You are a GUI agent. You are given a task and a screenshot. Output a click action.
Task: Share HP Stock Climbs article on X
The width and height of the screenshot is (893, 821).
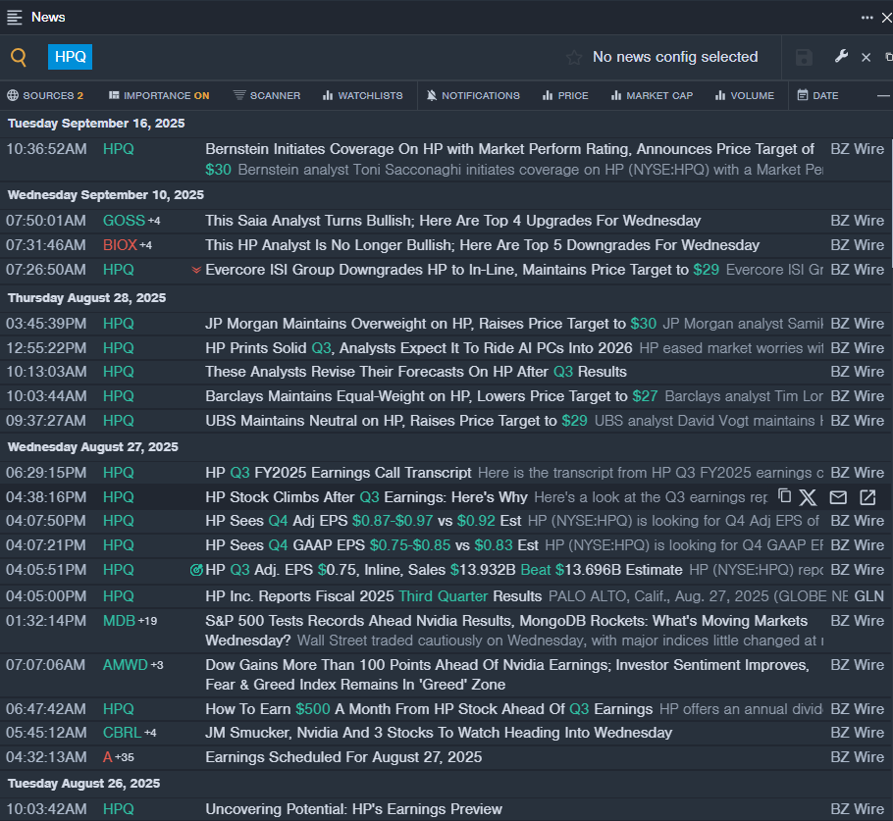click(808, 497)
